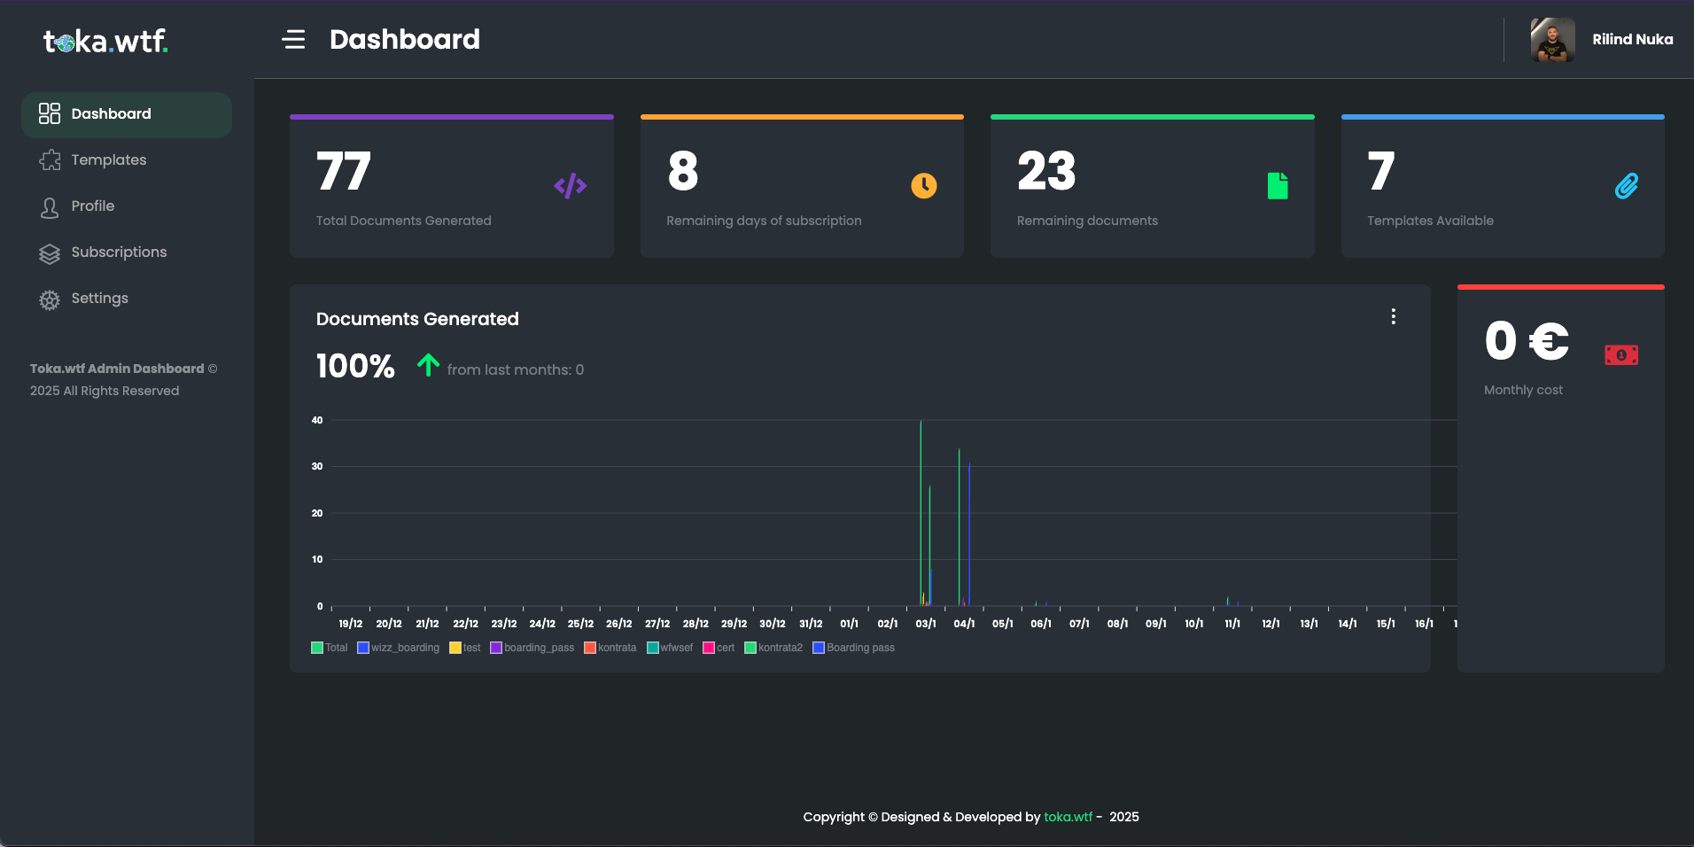Image resolution: width=1694 pixels, height=847 pixels.
Task: Click the 03/1 date axis label
Action: pyautogui.click(x=926, y=624)
